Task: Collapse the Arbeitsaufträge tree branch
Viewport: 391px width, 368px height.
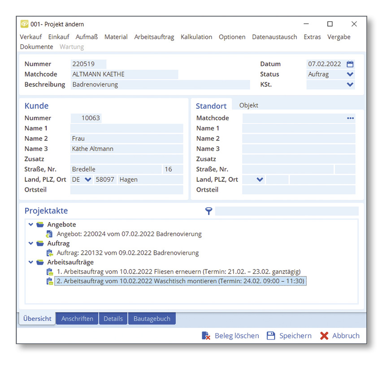Action: [x=30, y=262]
